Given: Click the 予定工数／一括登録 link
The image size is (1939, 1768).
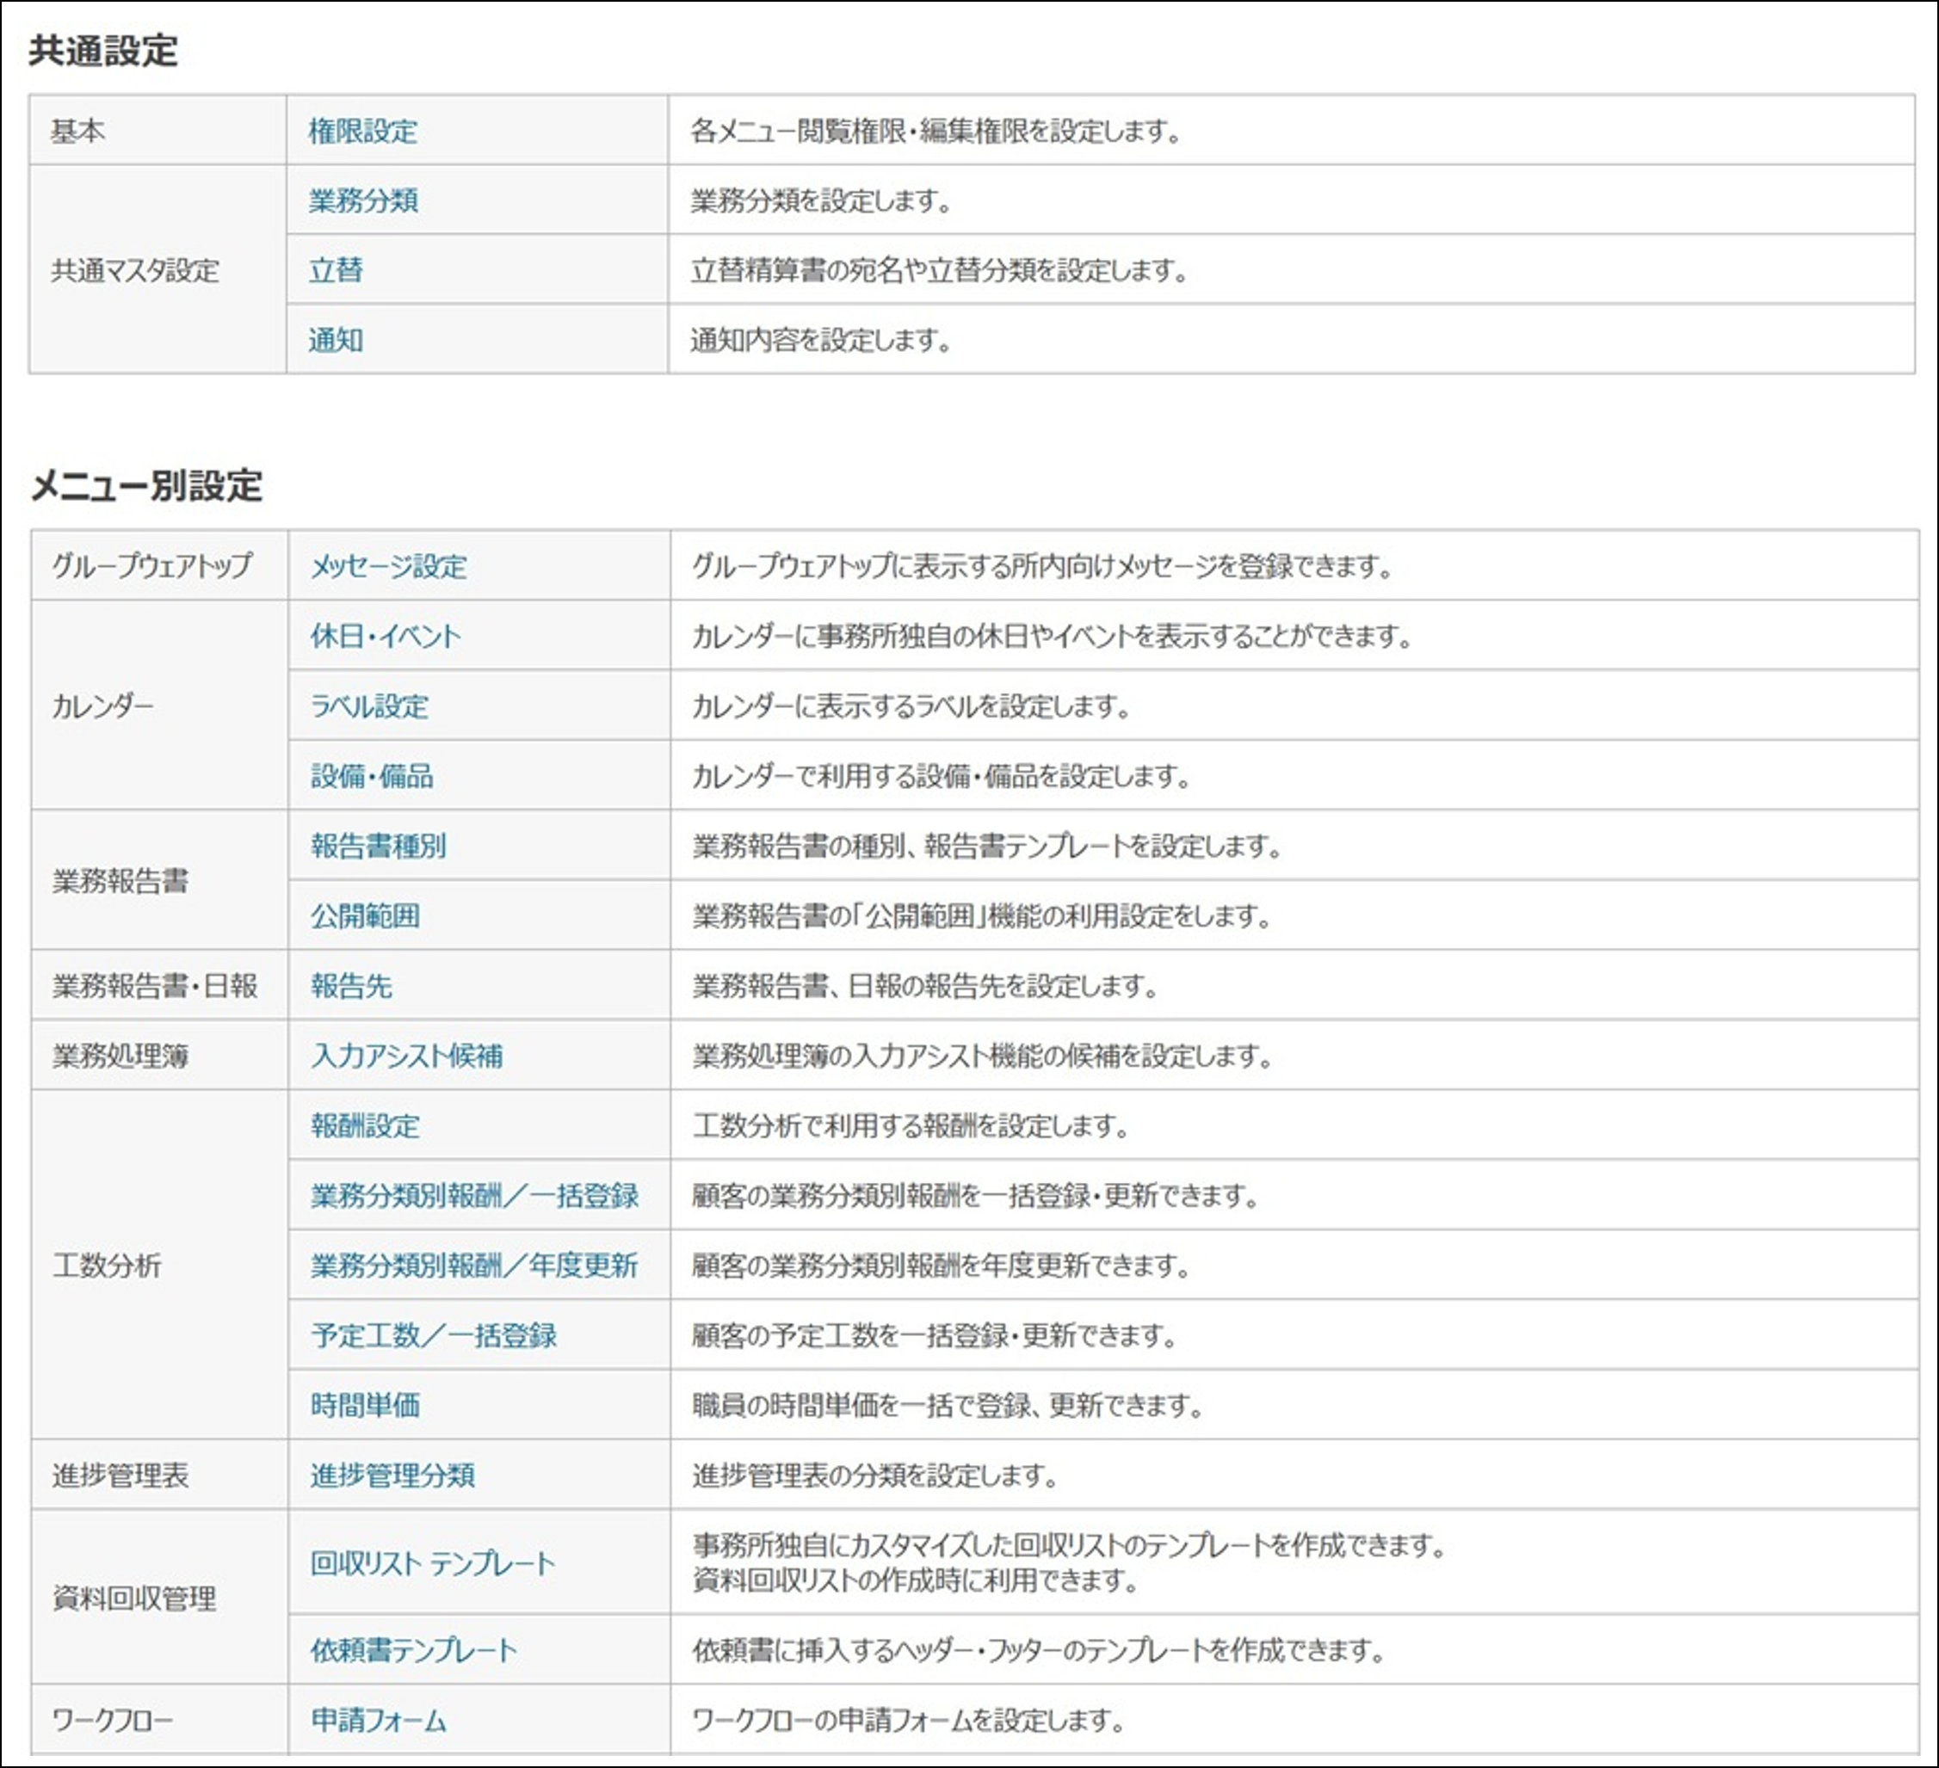Looking at the screenshot, I should [x=434, y=1336].
